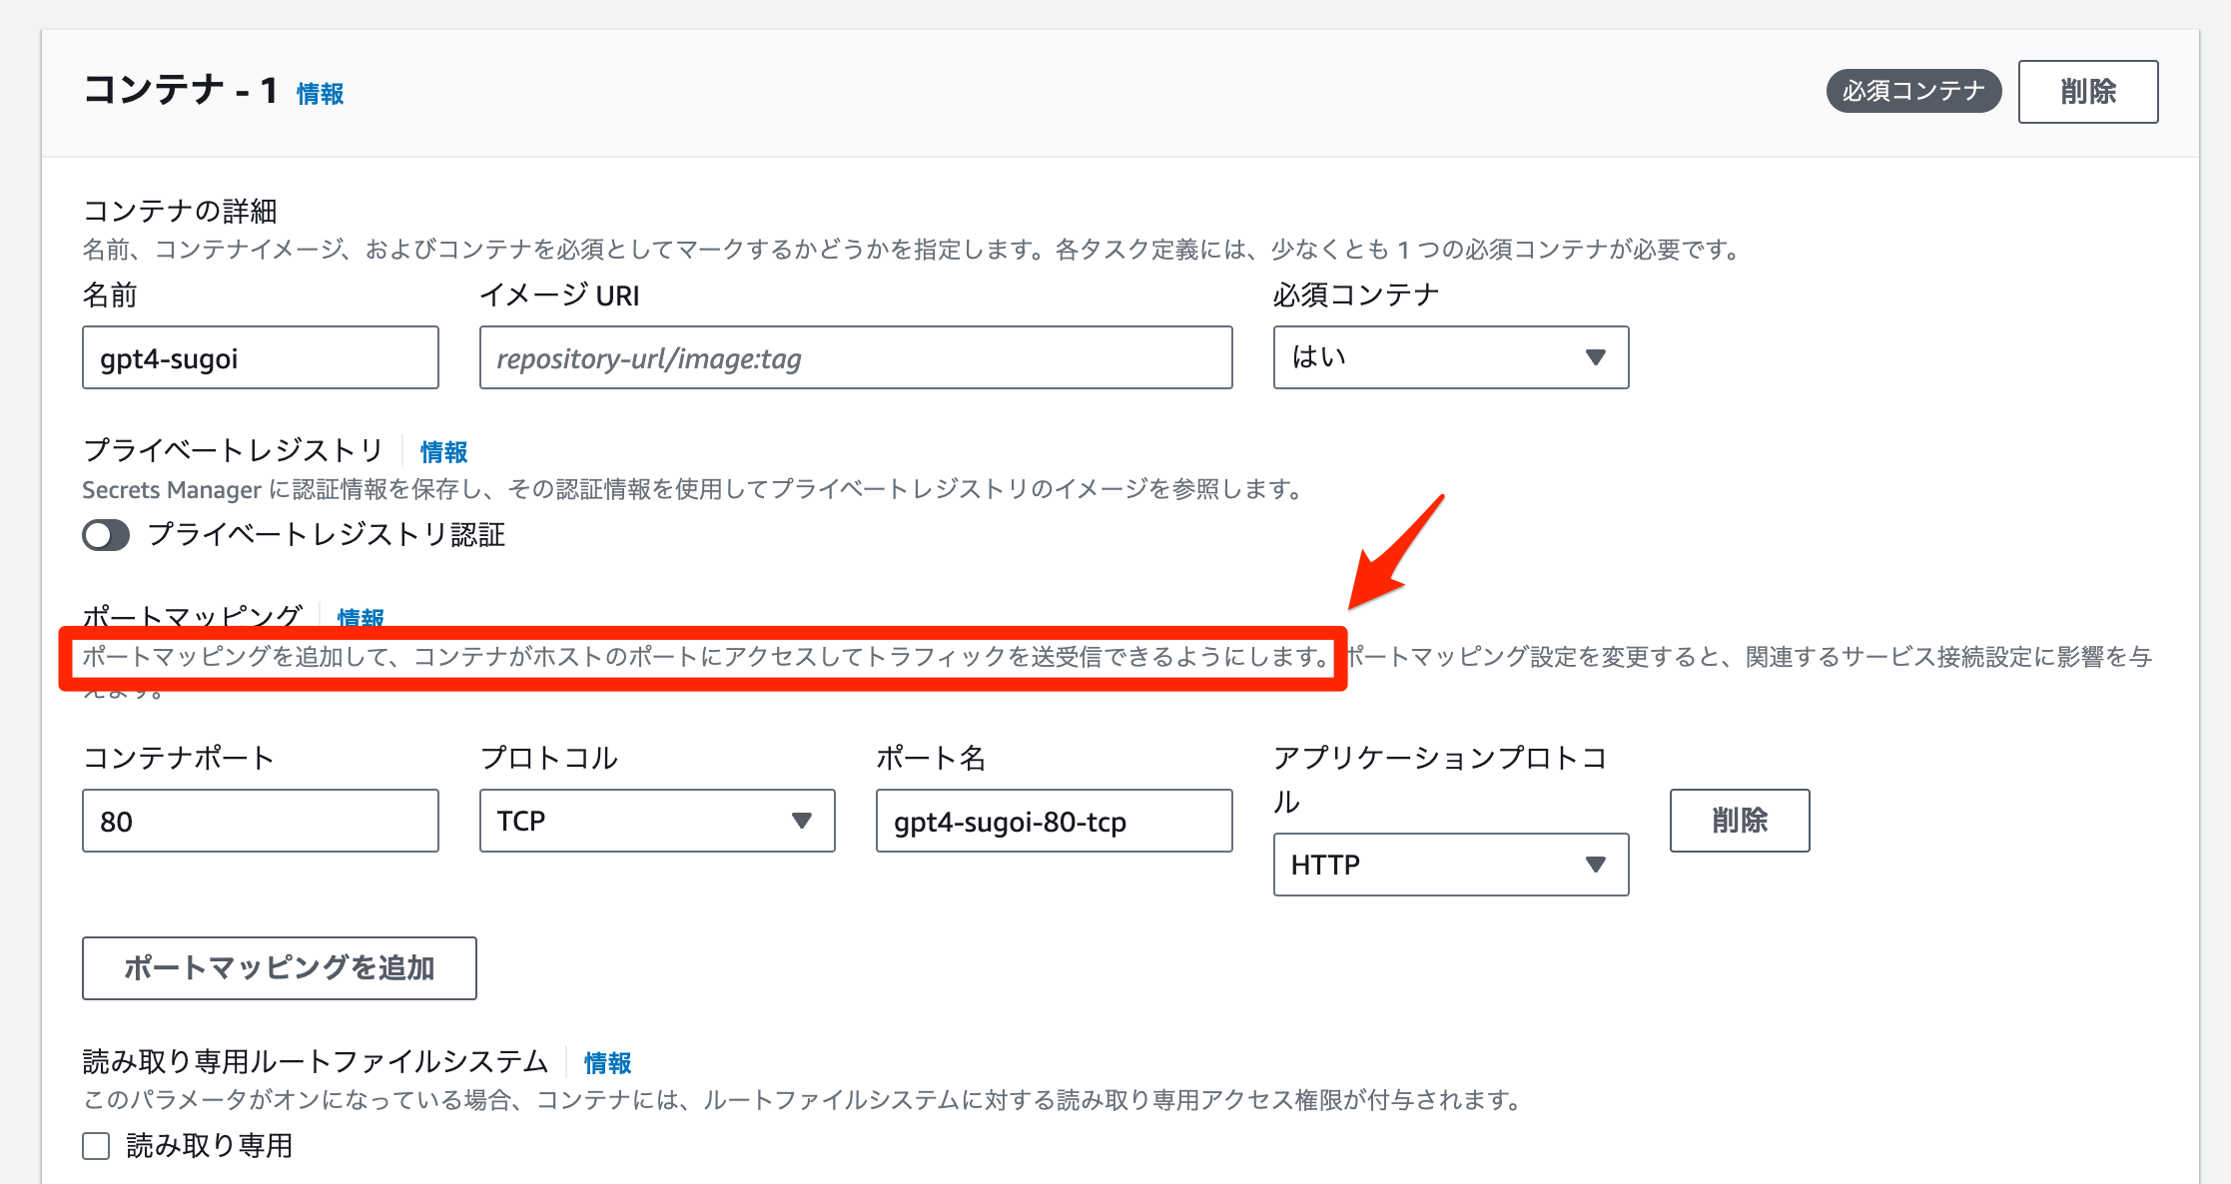Screen dimensions: 2231x1184
Task: Open the アプリケーションプロトコル dropdown showing HTTP
Action: (1449, 865)
